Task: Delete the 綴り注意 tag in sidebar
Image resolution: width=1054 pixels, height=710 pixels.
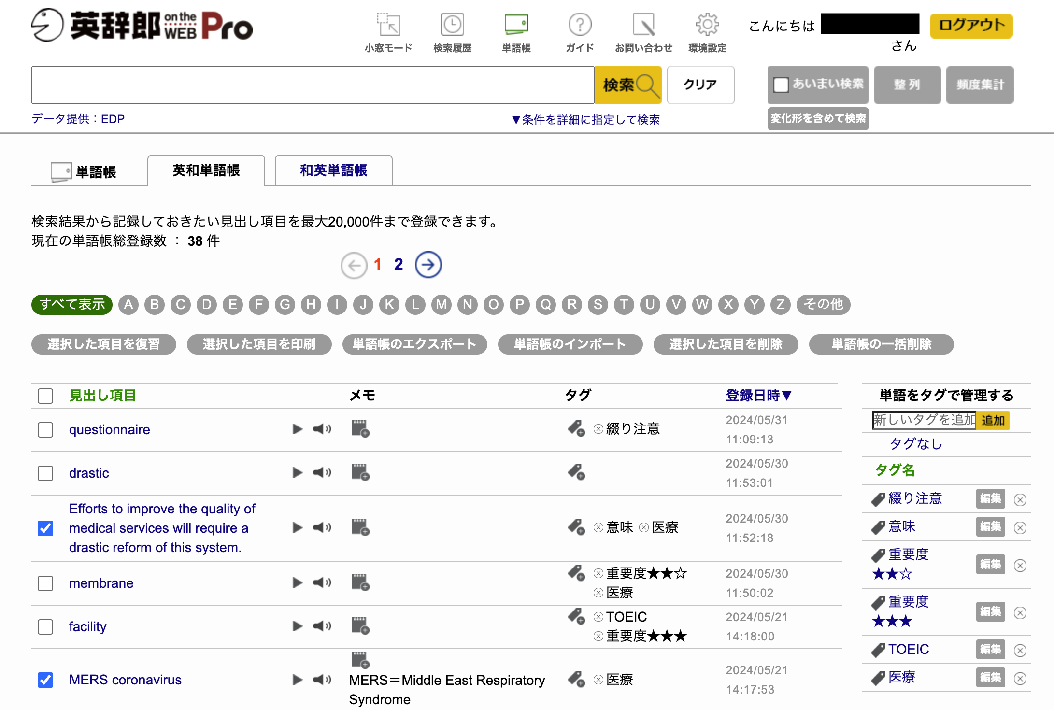Action: (1020, 499)
